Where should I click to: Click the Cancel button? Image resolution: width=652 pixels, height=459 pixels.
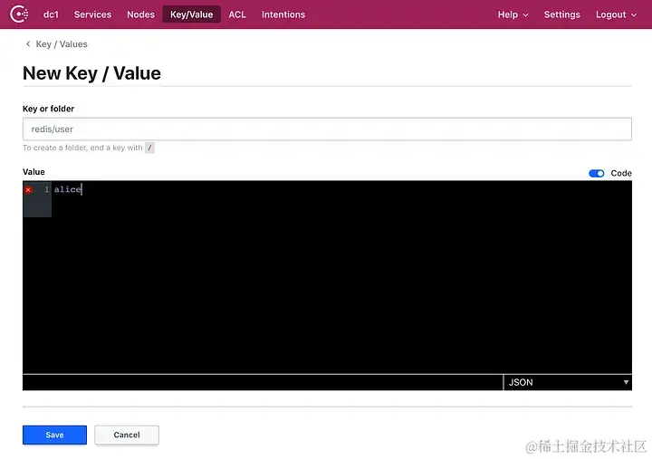pos(127,435)
